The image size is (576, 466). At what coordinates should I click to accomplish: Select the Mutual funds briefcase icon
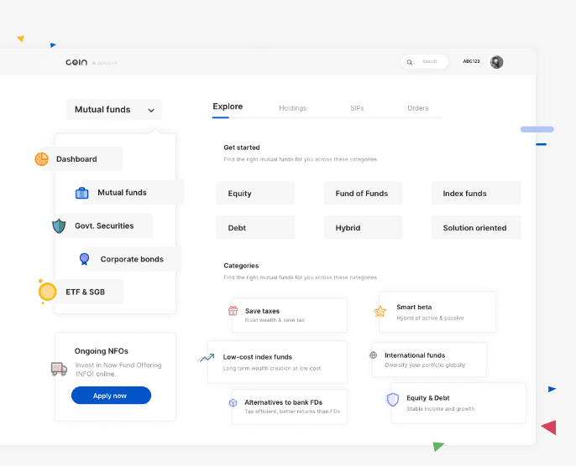coord(82,193)
